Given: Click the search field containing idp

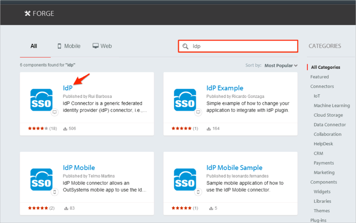Looking at the screenshot, I should (242, 46).
